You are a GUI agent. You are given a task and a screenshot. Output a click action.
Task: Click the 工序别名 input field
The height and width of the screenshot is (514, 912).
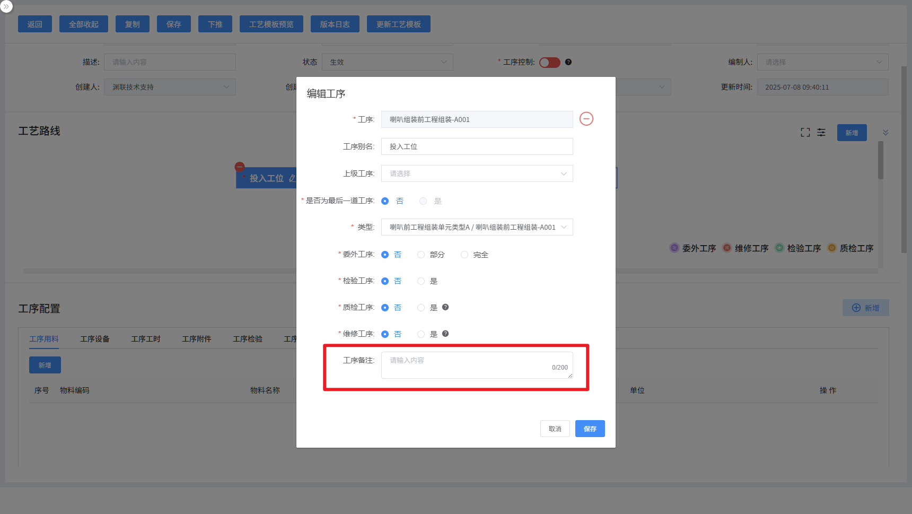[x=477, y=146]
